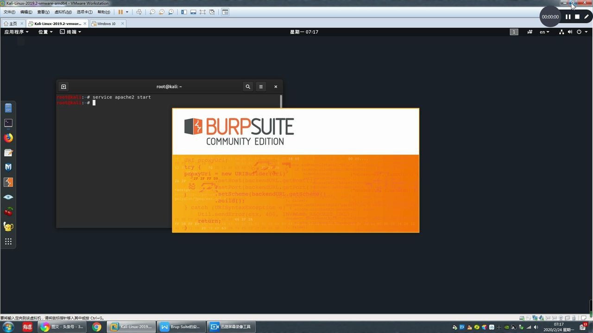Viewport: 593px width, 333px height.
Task: Open the 虚拟机(M) menu
Action: tap(63, 12)
